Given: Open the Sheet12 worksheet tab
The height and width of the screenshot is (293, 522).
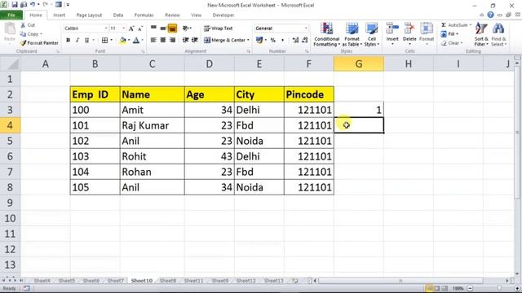Looking at the screenshot, I should [246, 281].
